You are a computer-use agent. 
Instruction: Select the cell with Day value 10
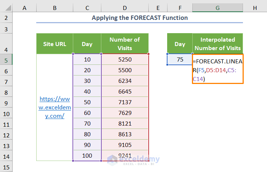coord(87,59)
